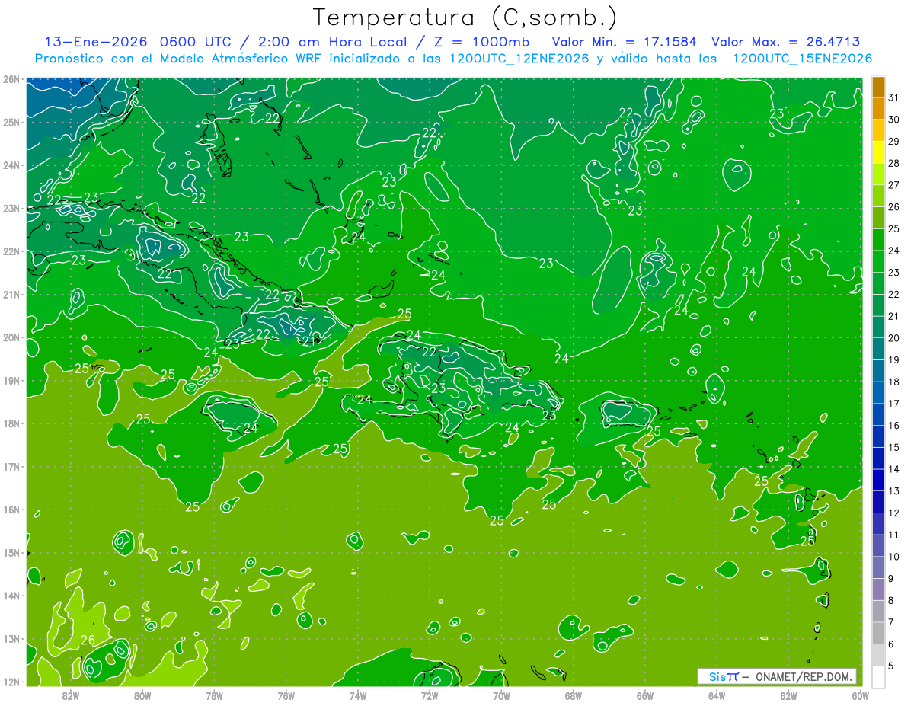This screenshot has height=706, width=914.
Task: Click the '23N' latitude axis label
Action: click(11, 208)
